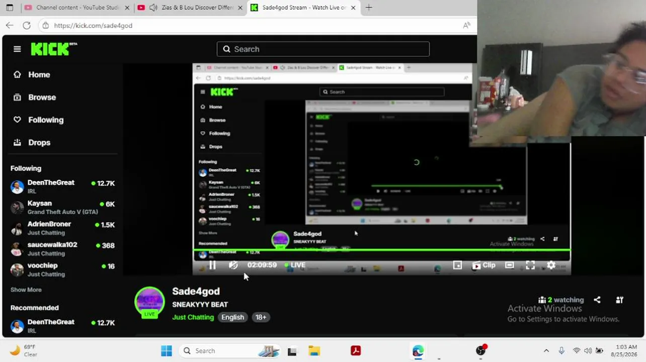Screen dimensions: 646x362
Task: Share the Sade4god channel
Action: click(x=597, y=300)
